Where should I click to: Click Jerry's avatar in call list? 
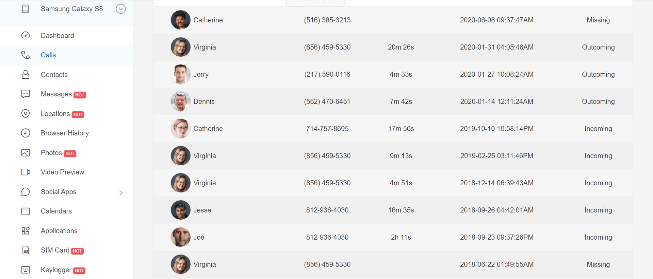180,74
